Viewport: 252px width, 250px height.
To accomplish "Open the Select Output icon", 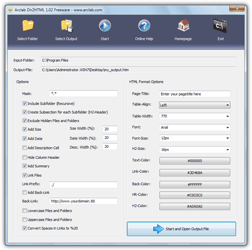I will [66, 26].
